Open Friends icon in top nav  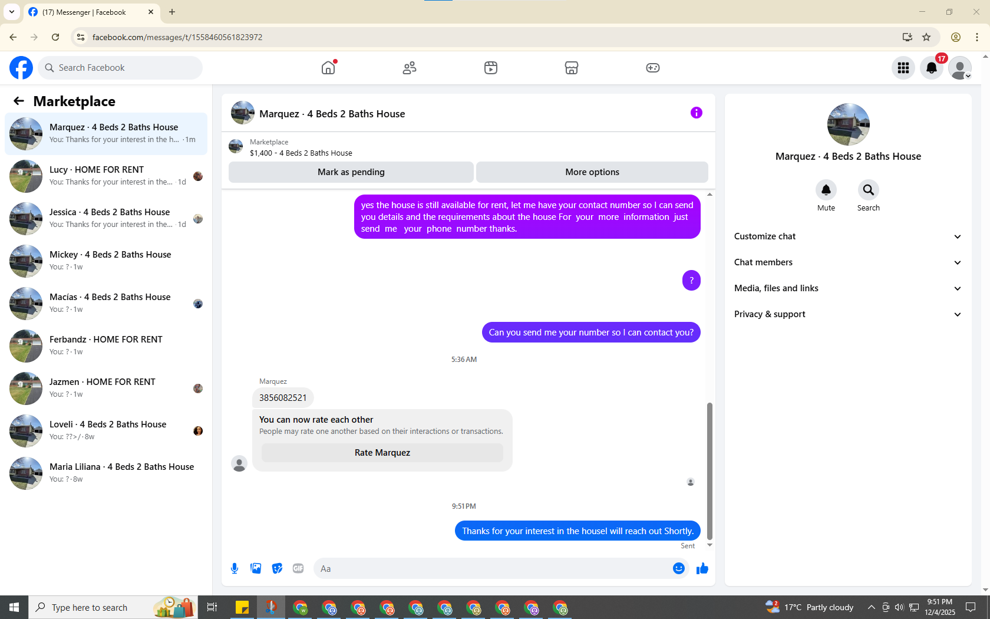pyautogui.click(x=410, y=68)
